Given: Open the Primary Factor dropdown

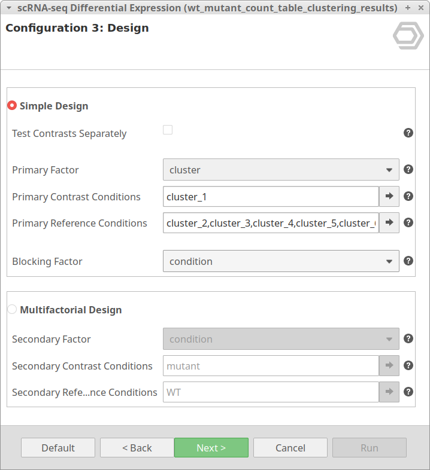Looking at the screenshot, I should tap(281, 170).
